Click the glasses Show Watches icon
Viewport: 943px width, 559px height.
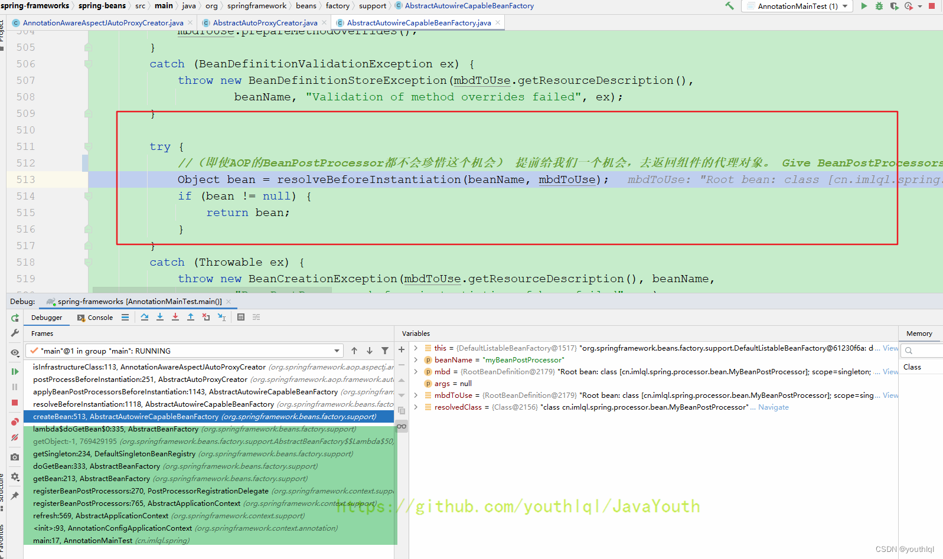(x=402, y=426)
